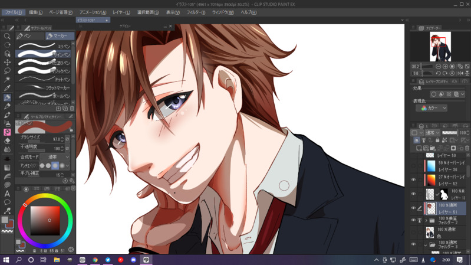The image size is (471, 265).
Task: Select the Eraser tool
Action: coord(7,141)
